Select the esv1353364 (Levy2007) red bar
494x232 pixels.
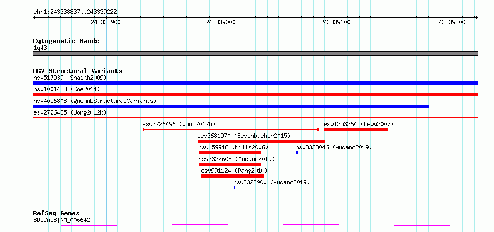click(x=356, y=130)
